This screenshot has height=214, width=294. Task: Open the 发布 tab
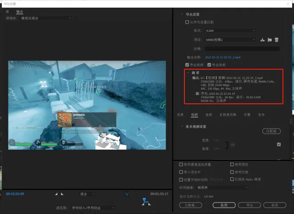[x=261, y=114]
